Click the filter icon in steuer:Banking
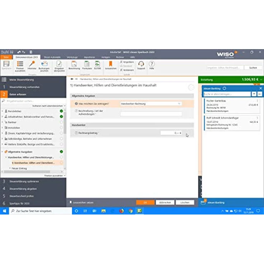This screenshot has width=264, height=264. coord(254,94)
